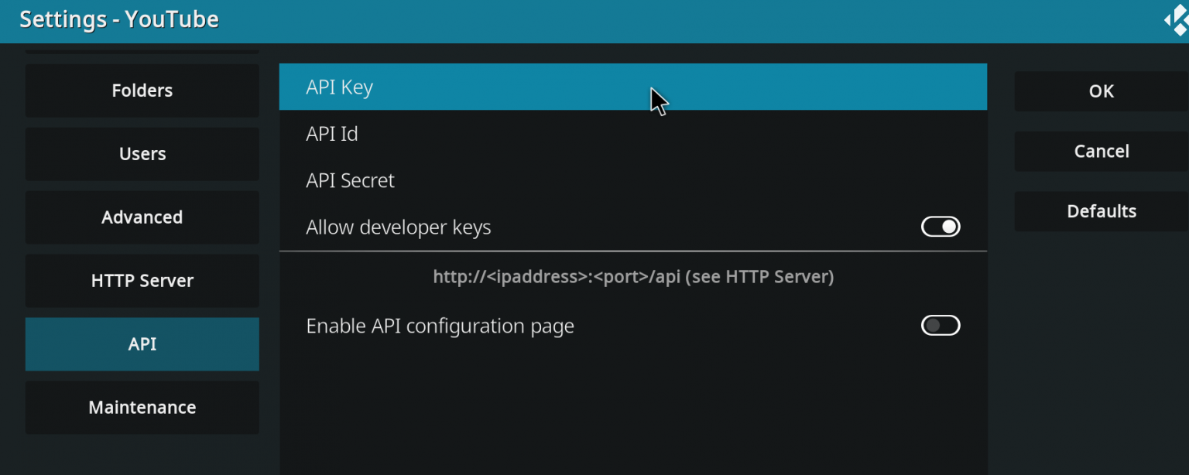
Task: Confirm settings with the OK button
Action: click(1100, 91)
